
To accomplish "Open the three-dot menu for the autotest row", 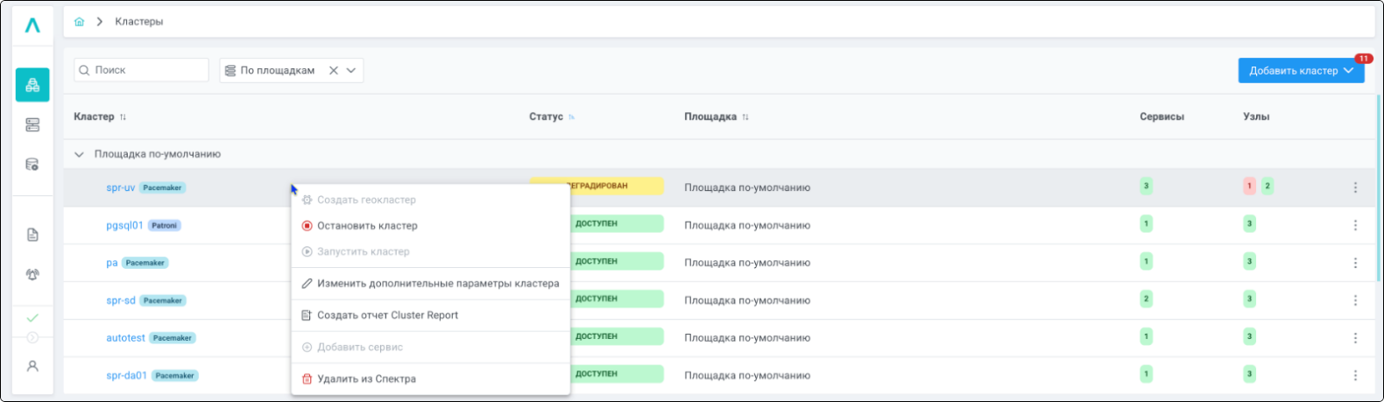I will (1354, 337).
